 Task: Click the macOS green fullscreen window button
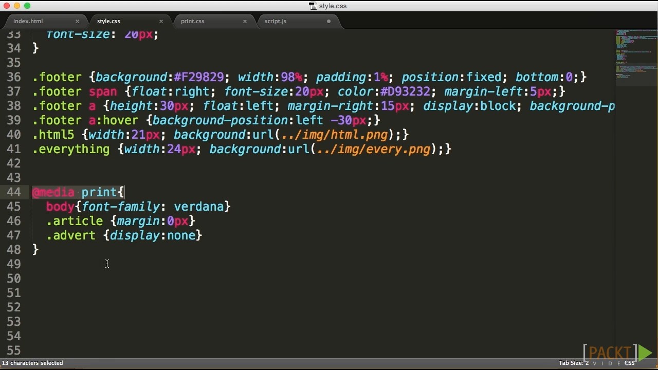[x=27, y=6]
